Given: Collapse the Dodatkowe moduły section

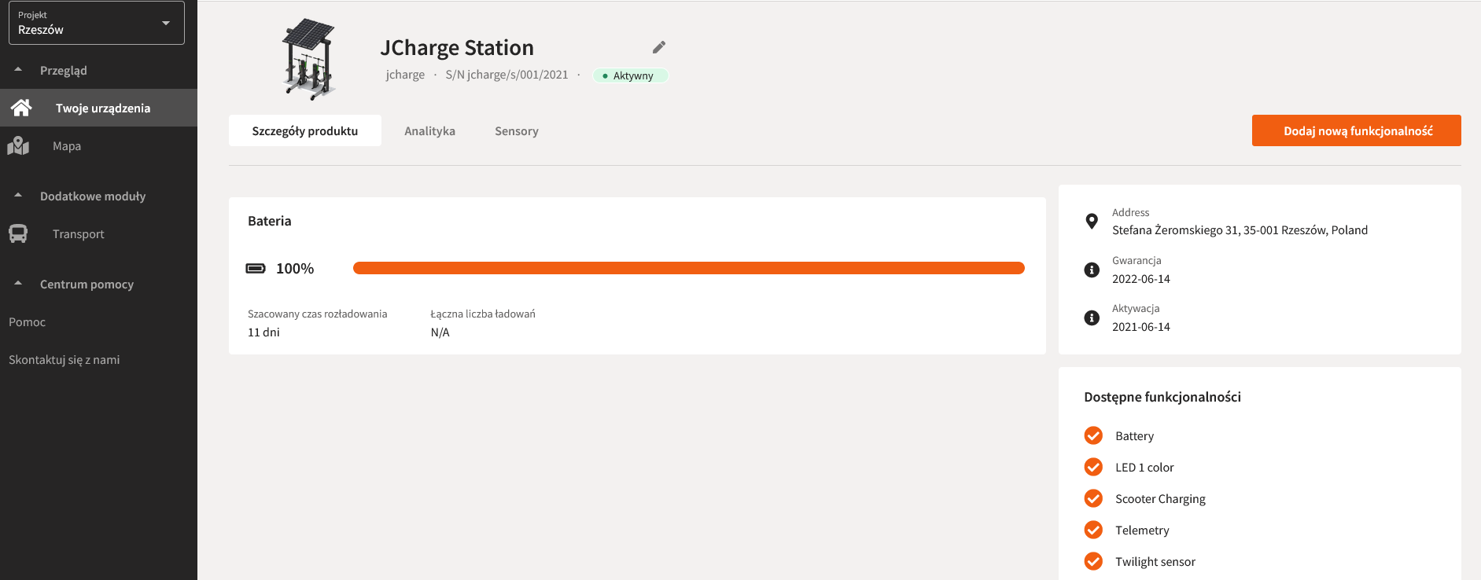Looking at the screenshot, I should [x=18, y=195].
